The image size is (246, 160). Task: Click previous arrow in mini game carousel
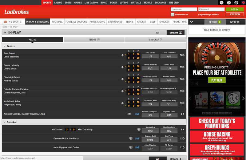[190, 98]
